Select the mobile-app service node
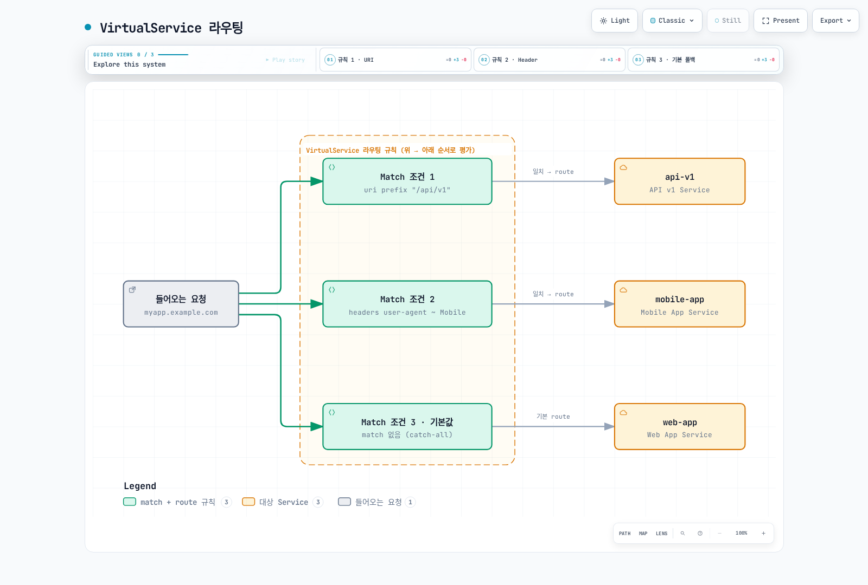The image size is (868, 585). (x=680, y=304)
